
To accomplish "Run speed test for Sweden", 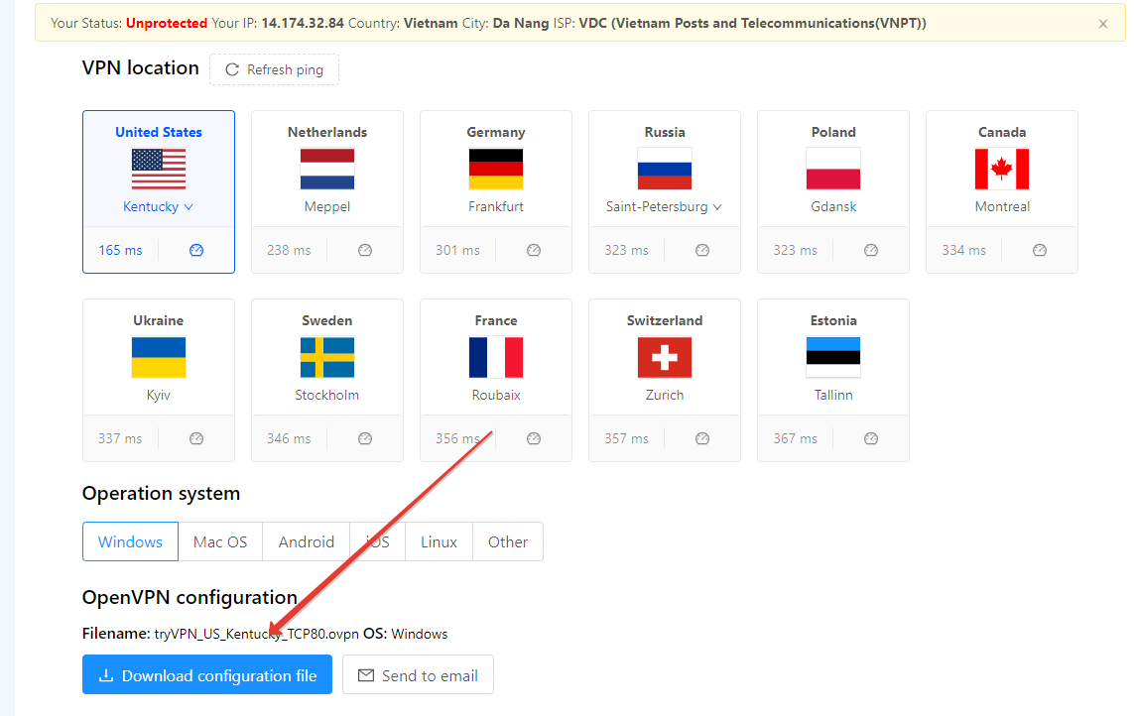I will (365, 438).
